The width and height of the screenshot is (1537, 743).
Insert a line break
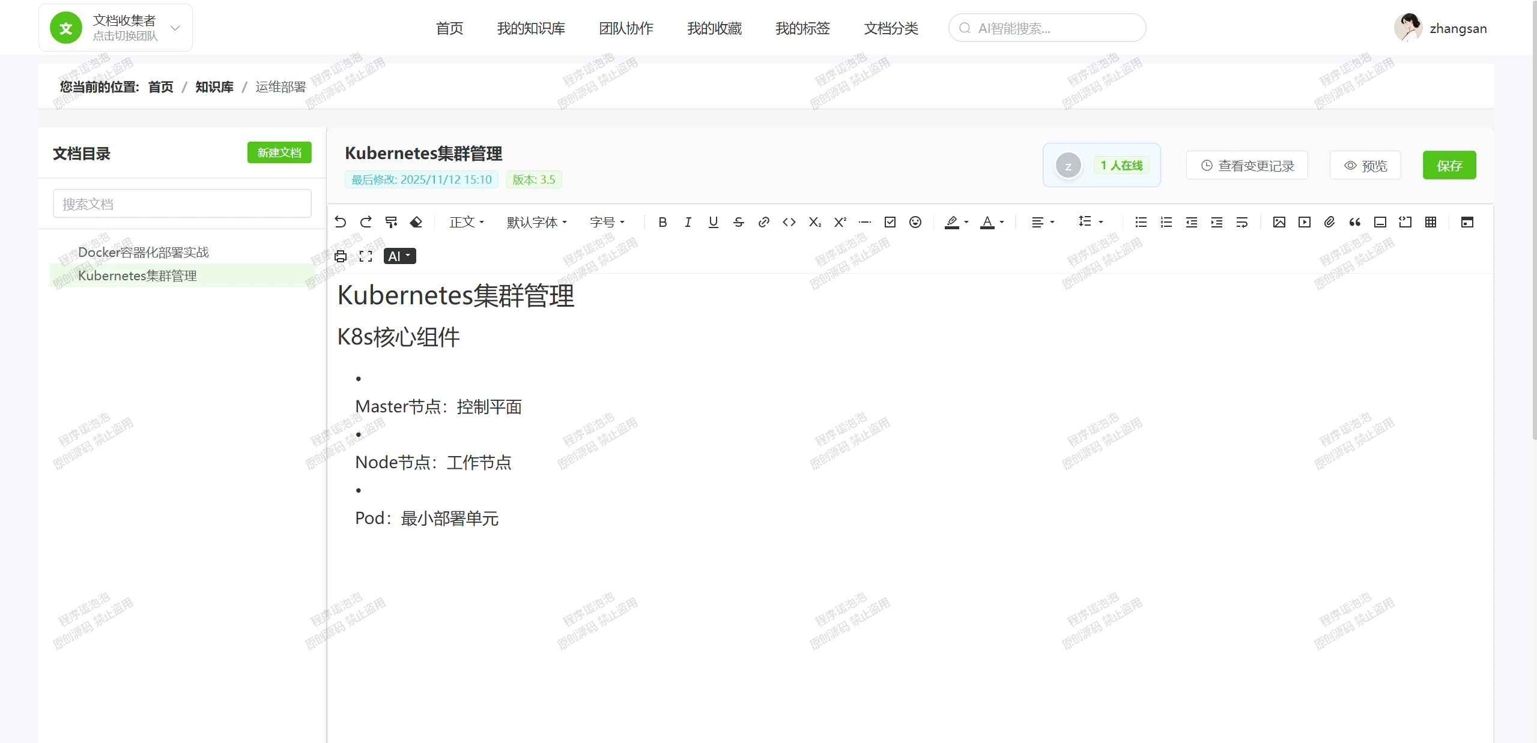pos(1242,222)
